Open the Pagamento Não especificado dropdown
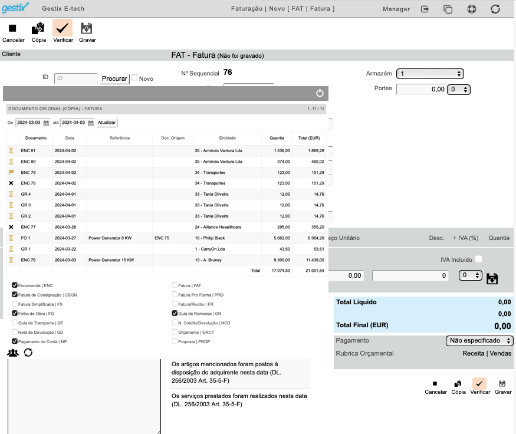The width and height of the screenshot is (516, 434). (479, 341)
